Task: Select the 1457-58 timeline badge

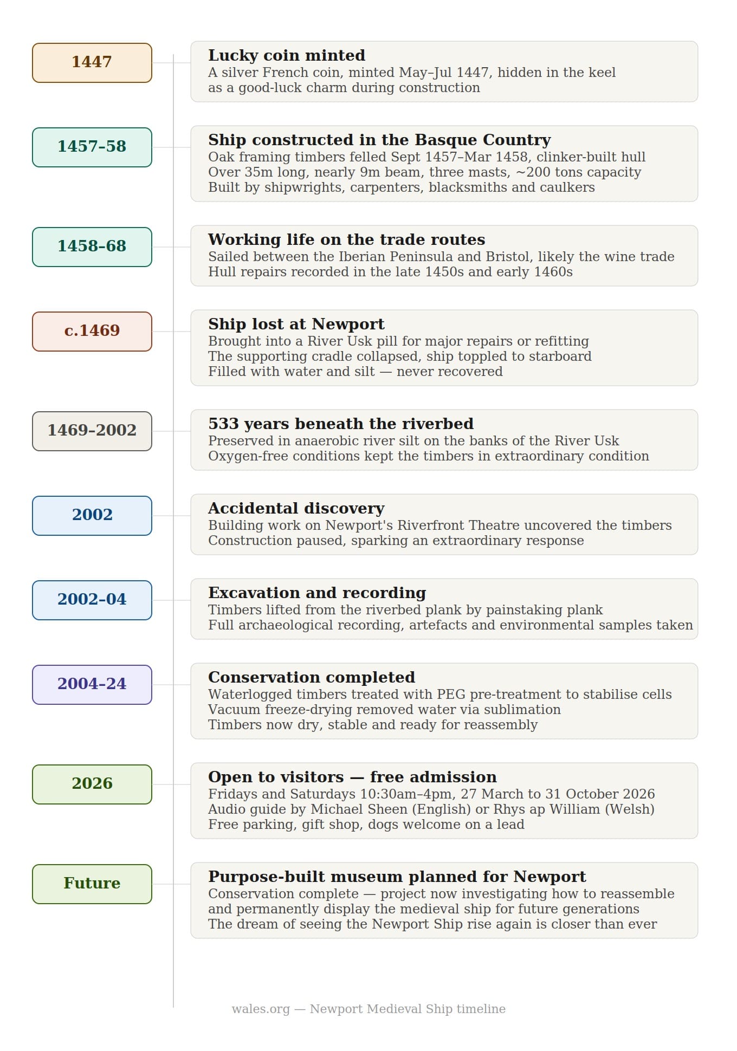Action: coord(92,147)
